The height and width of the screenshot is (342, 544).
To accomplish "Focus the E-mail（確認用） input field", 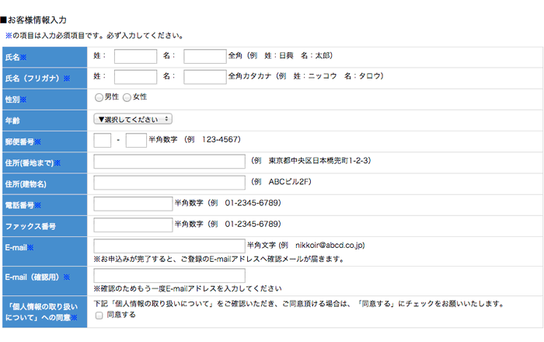I will (x=169, y=276).
